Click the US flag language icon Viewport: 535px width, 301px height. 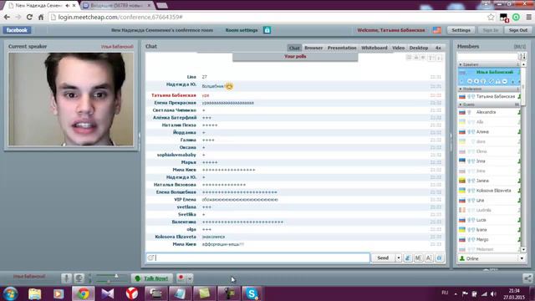tap(436, 30)
